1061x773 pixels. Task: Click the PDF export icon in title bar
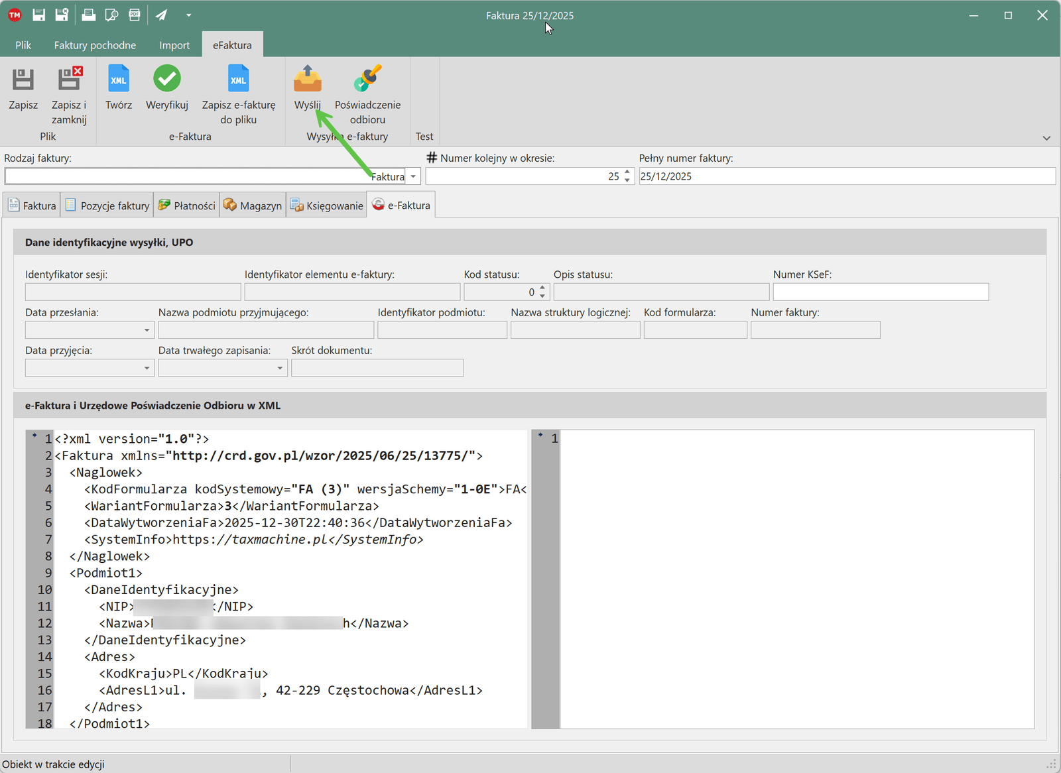[135, 15]
